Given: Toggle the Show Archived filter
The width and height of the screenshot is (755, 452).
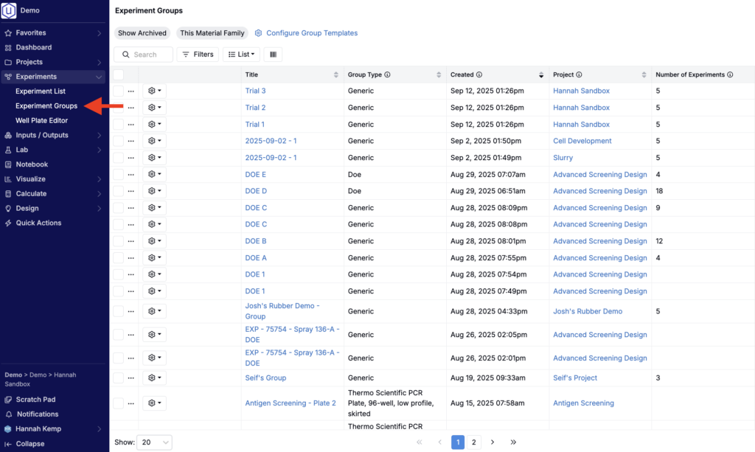Looking at the screenshot, I should coord(142,33).
